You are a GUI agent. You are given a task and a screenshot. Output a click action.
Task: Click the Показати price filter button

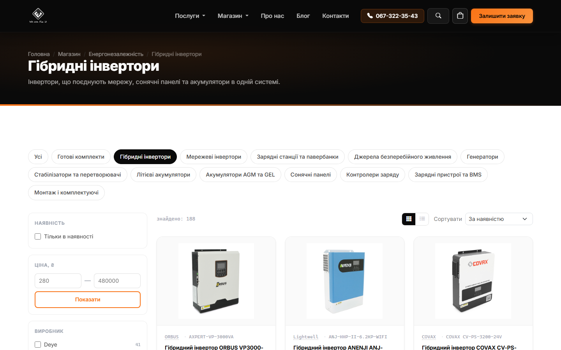tap(88, 299)
